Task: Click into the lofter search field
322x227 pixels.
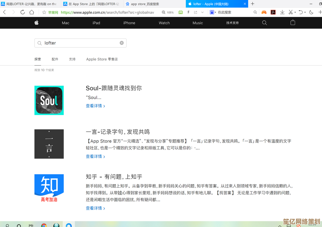Action: 80,43
